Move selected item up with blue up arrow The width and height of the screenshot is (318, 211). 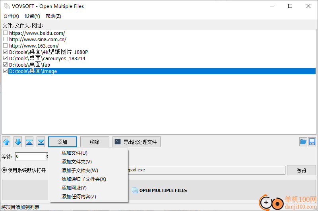point(6,142)
